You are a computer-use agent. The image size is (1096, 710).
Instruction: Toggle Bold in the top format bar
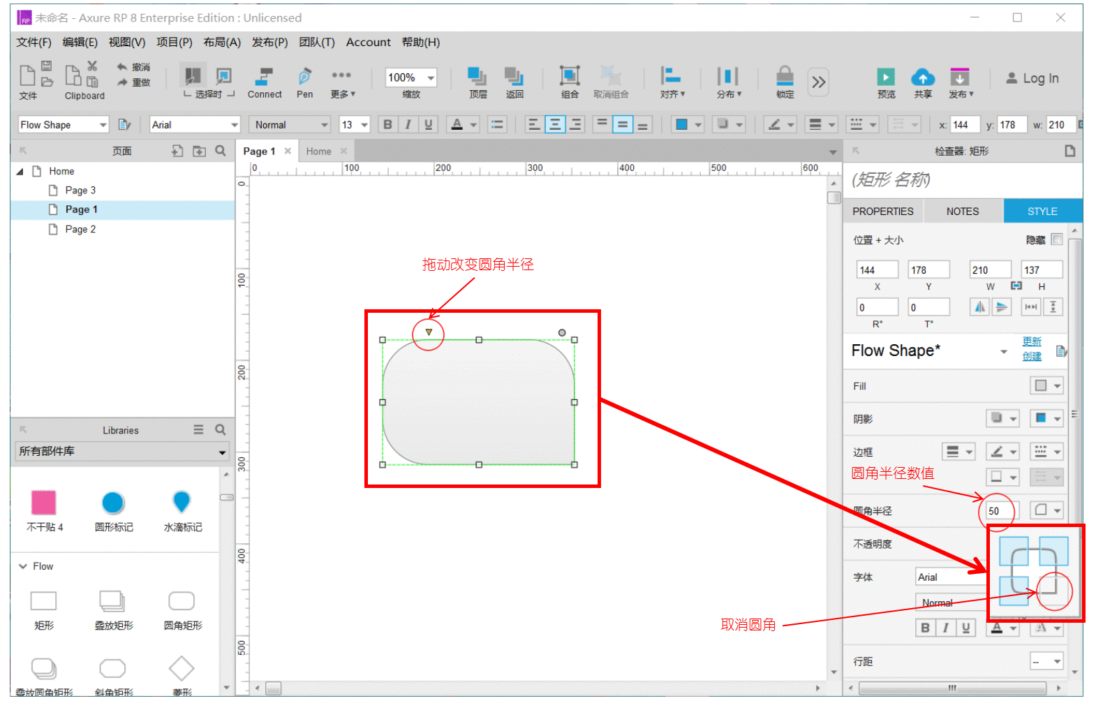387,124
